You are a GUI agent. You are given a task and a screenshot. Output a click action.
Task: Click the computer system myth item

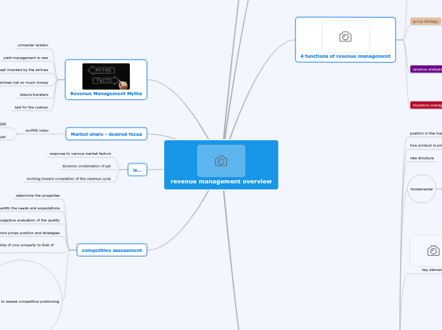33,45
